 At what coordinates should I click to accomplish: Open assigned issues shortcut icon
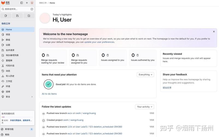pos(6,16)
